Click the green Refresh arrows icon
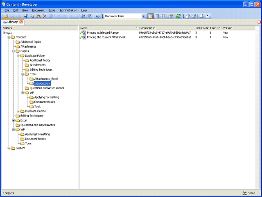This screenshot has width=262, height=197. pyautogui.click(x=178, y=16)
